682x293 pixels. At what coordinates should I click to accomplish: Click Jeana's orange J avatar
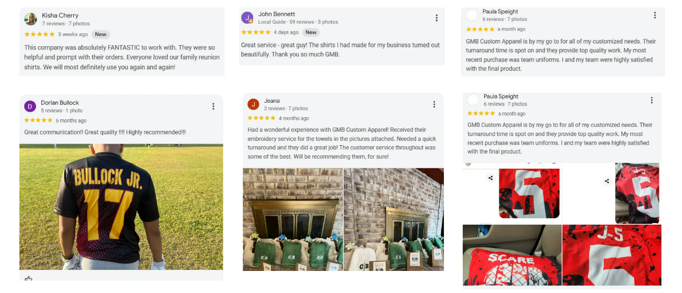pos(253,104)
